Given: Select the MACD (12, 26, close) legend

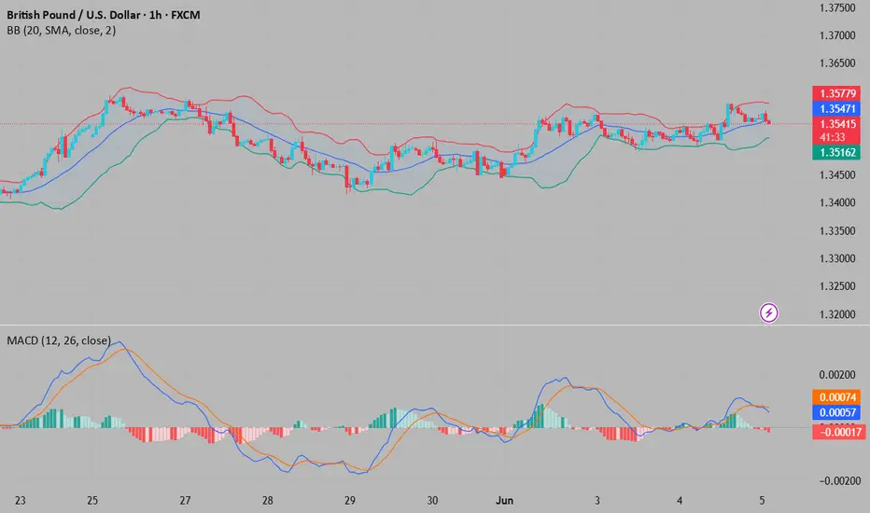Looking at the screenshot, I should click(x=59, y=340).
